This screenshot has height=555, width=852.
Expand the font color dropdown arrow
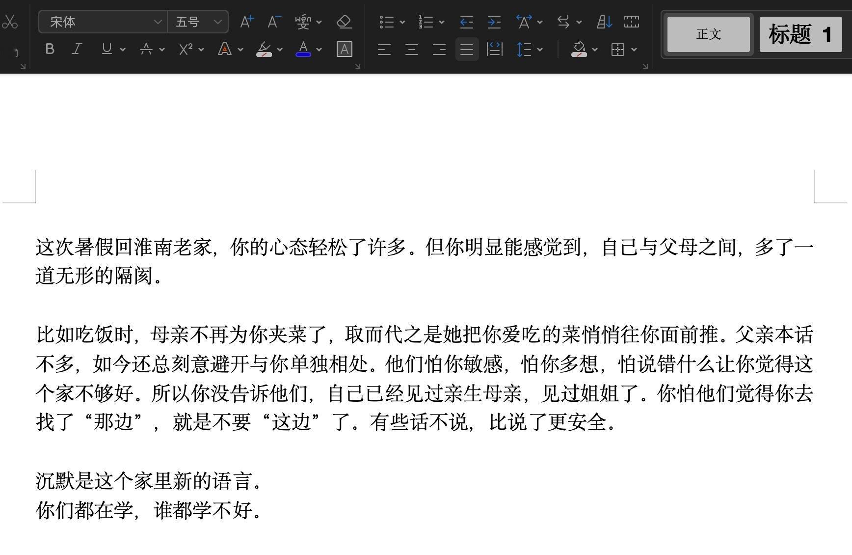[x=319, y=50]
